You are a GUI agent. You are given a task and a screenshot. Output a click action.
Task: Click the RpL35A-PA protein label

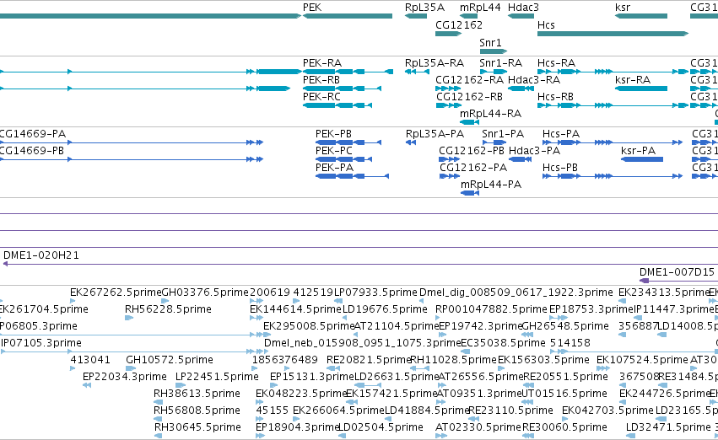click(x=435, y=133)
